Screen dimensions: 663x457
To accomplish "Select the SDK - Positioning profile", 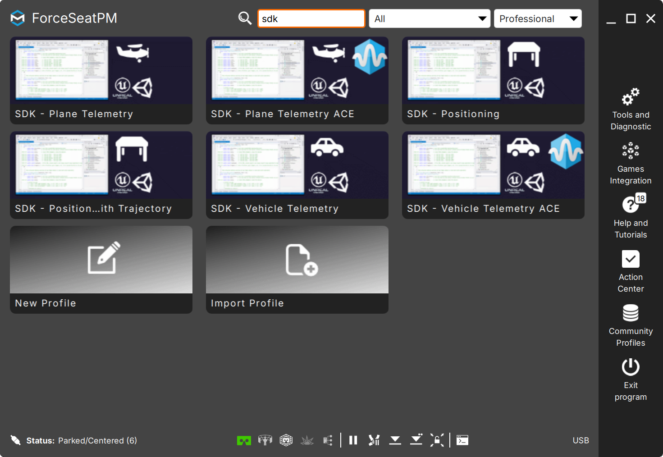I will pos(493,80).
